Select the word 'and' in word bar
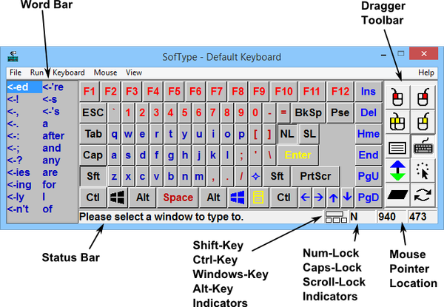 pos(52,148)
